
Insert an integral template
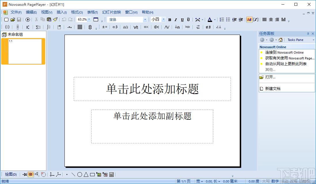(x=49, y=27)
